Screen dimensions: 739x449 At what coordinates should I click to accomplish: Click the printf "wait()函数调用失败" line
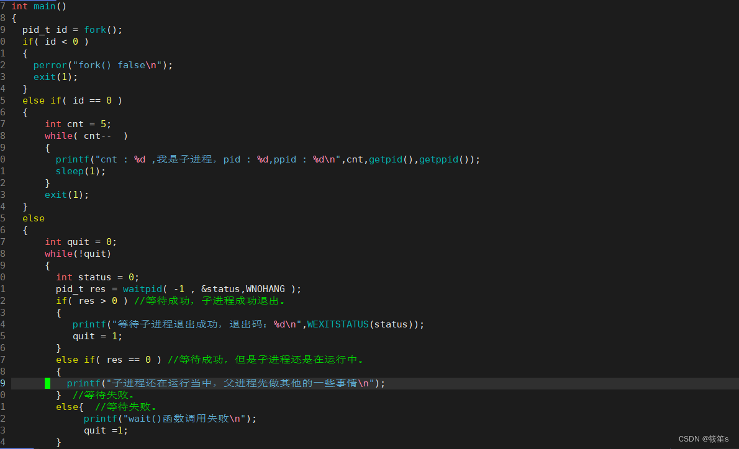[x=170, y=419]
